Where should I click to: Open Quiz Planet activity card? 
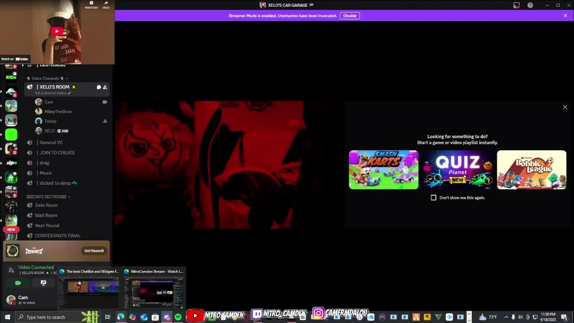pos(457,170)
